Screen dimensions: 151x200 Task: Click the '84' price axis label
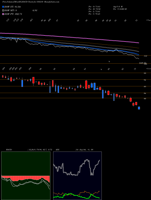tap(145, 93)
